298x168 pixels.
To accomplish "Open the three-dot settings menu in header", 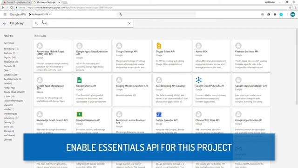I will click(x=287, y=14).
